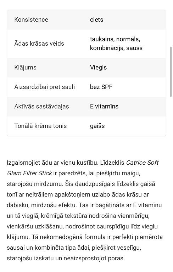Viewport: 173px width, 272px height.
Task: Click the 'Ādas krāsas veids' label
Action: tap(39, 43)
